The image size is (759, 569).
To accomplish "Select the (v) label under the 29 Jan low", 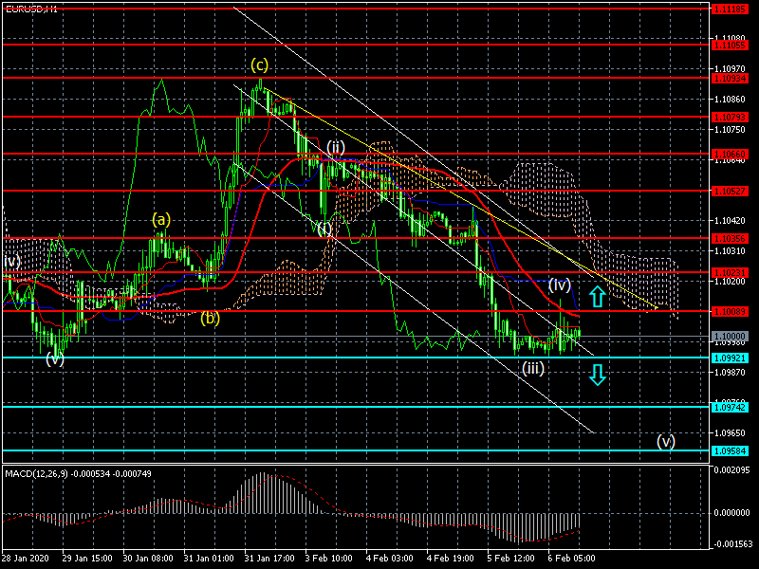I will [55, 358].
